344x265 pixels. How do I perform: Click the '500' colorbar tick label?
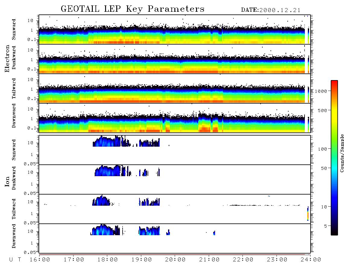tap(322, 110)
